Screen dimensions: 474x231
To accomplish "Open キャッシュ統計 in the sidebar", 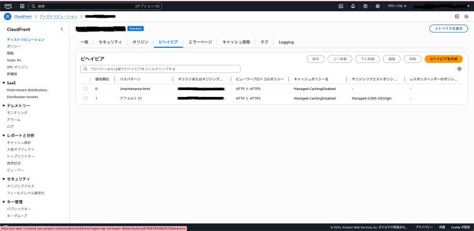I will pyautogui.click(x=19, y=142).
